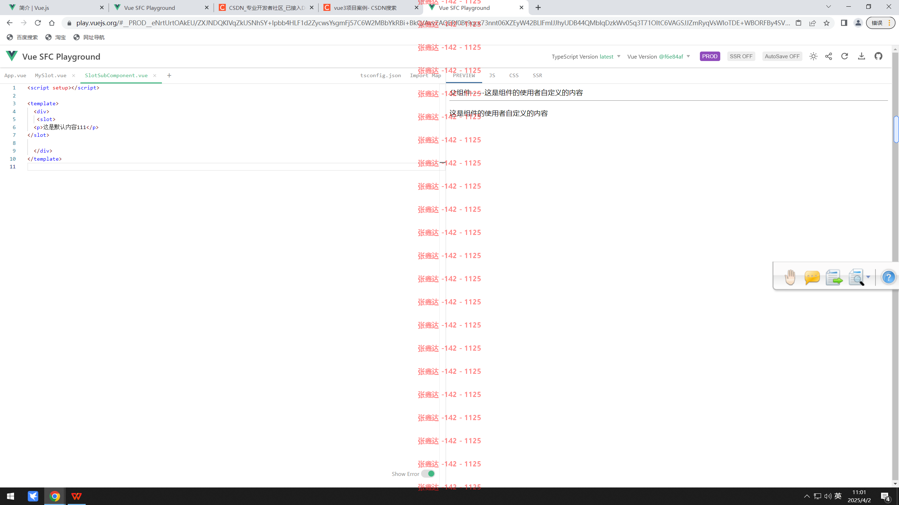Expand the magnifier tool dropdown arrow
This screenshot has height=505, width=899.
point(868,277)
